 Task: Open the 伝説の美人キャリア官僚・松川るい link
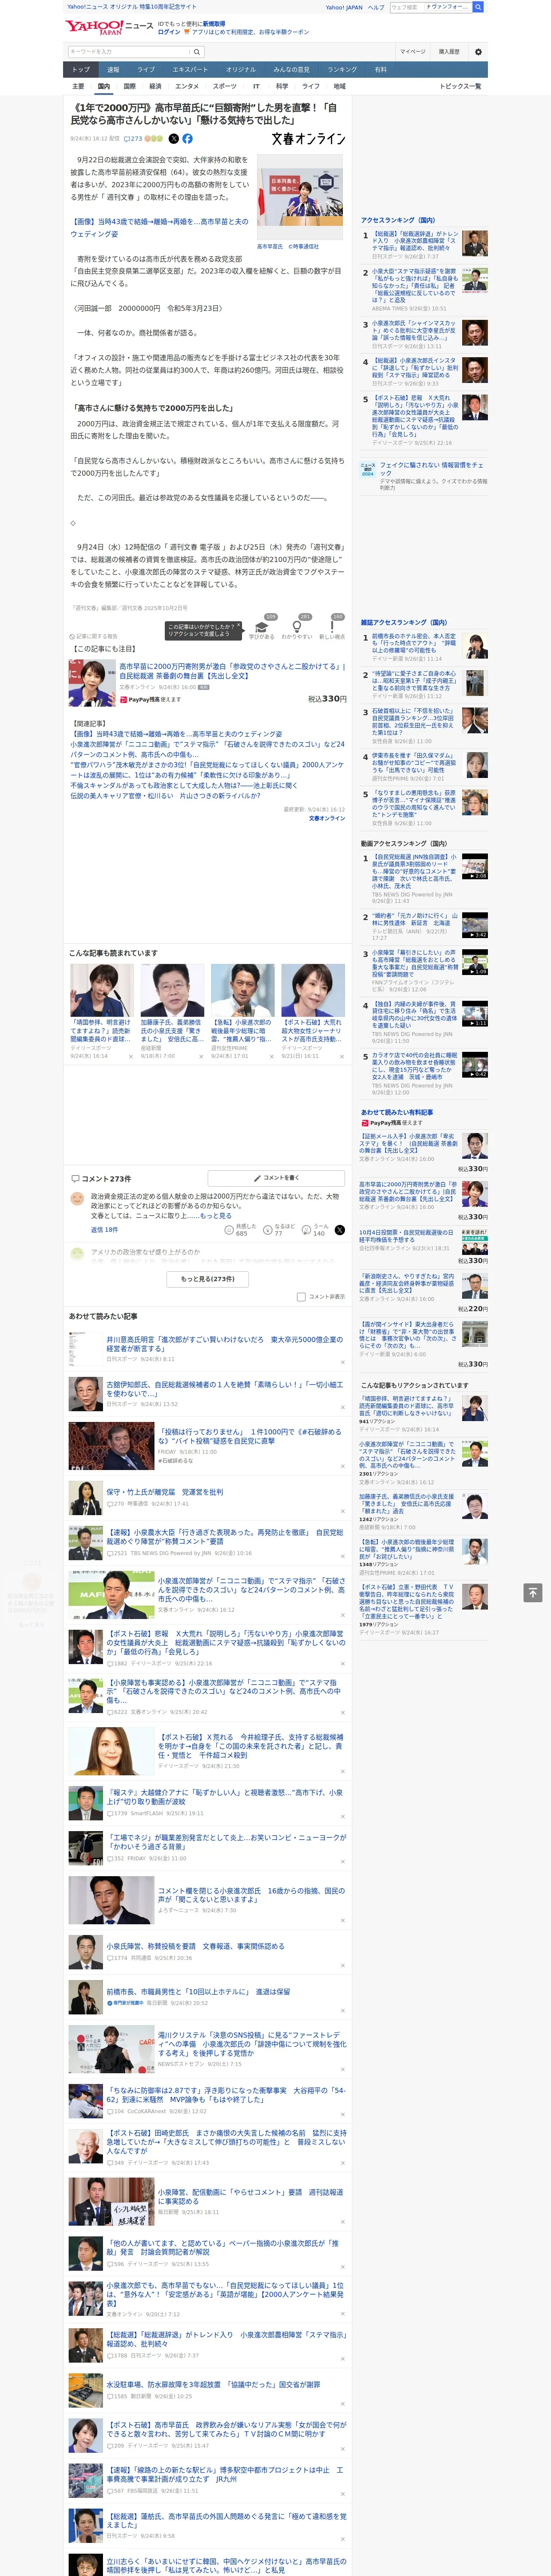pos(165,796)
